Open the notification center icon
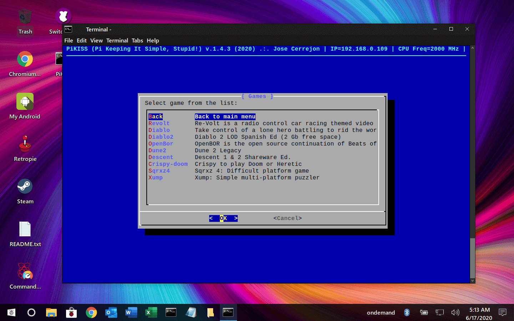Viewport: 514px width, 321px height. pyautogui.click(x=503, y=312)
